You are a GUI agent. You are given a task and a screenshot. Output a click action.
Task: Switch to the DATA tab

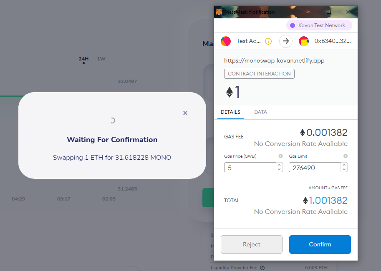(260, 112)
